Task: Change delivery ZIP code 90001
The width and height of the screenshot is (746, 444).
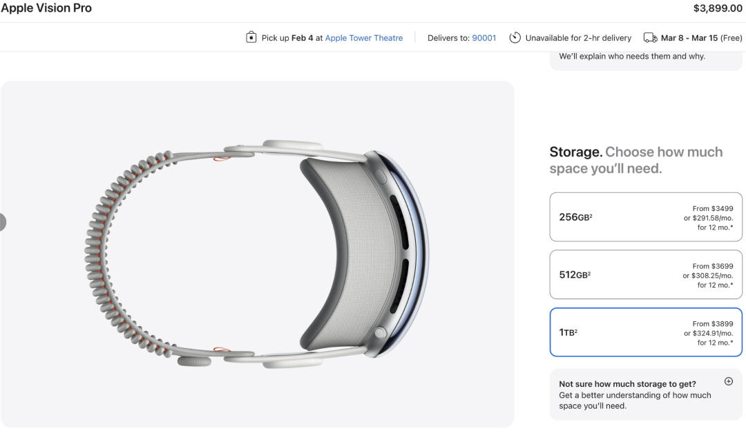Action: (484, 38)
